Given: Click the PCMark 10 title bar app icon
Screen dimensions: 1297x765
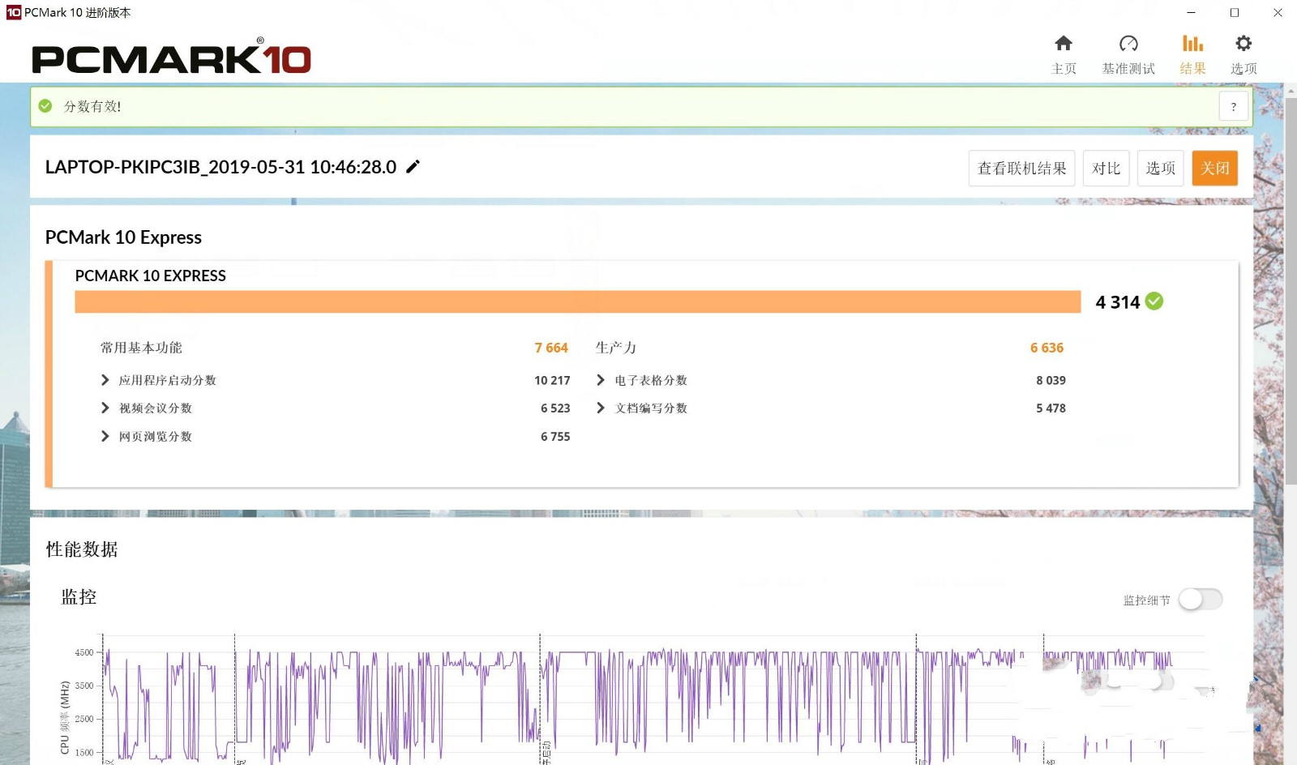Looking at the screenshot, I should pyautogui.click(x=13, y=12).
